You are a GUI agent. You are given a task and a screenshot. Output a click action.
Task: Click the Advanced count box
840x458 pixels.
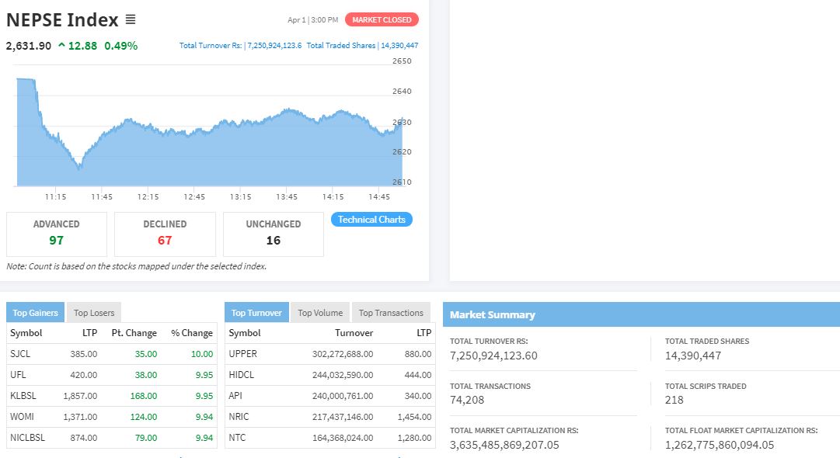pos(57,233)
